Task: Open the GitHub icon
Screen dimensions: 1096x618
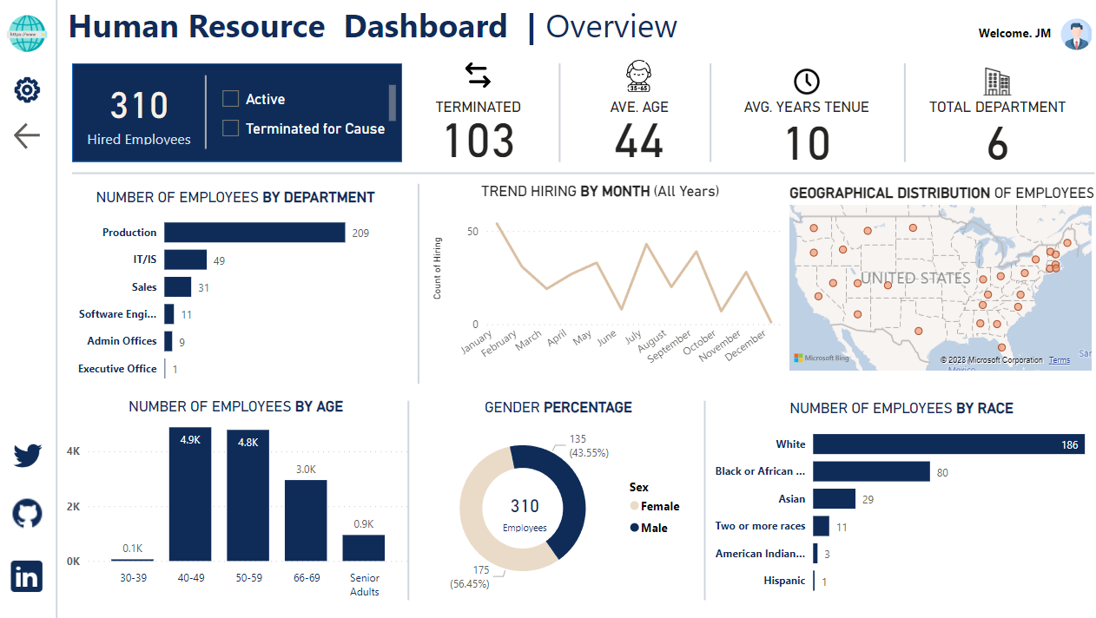Action: pyautogui.click(x=27, y=514)
